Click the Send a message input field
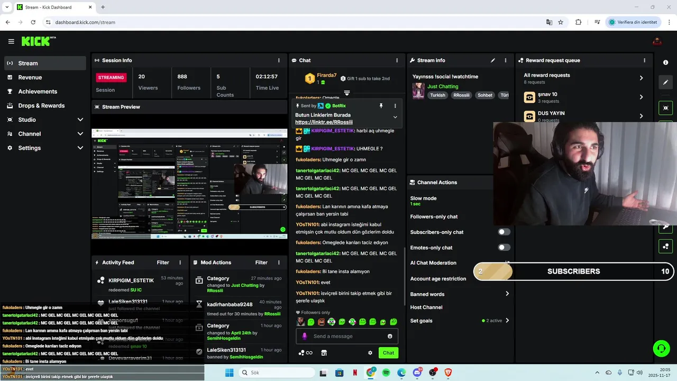Image resolution: width=677 pixels, height=381 pixels. pyautogui.click(x=346, y=336)
